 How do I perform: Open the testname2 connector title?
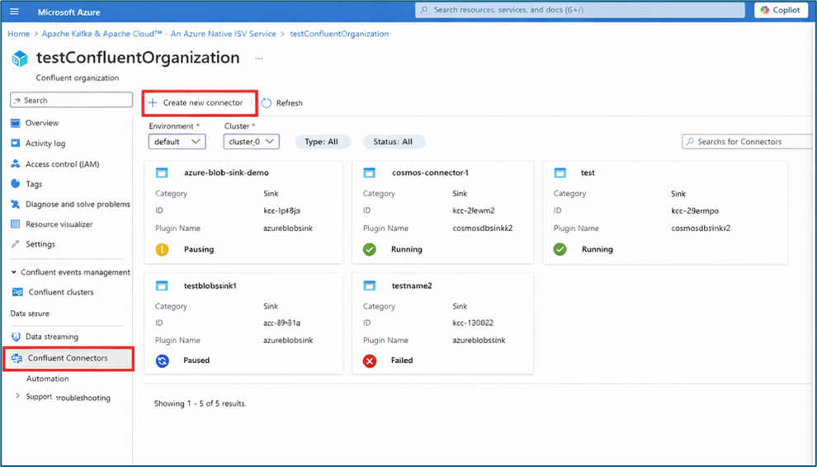(x=412, y=285)
